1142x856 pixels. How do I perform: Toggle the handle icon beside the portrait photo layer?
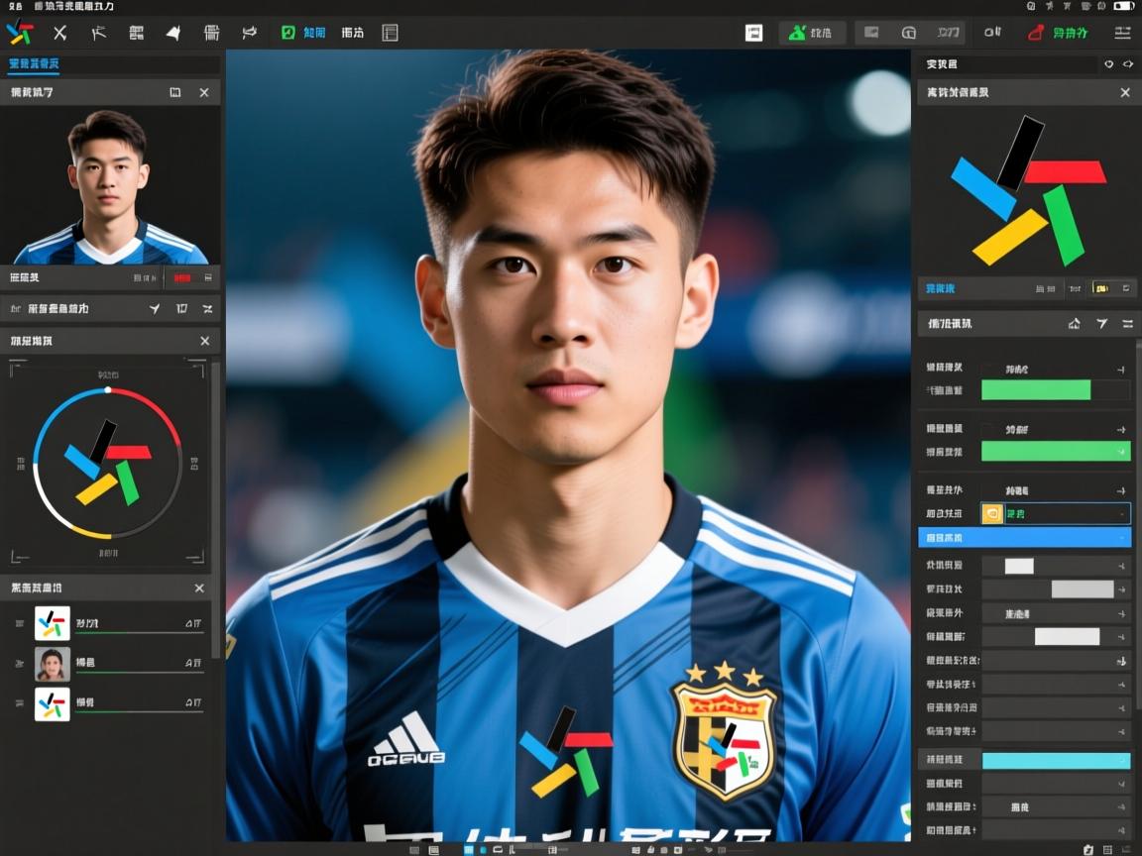click(19, 663)
